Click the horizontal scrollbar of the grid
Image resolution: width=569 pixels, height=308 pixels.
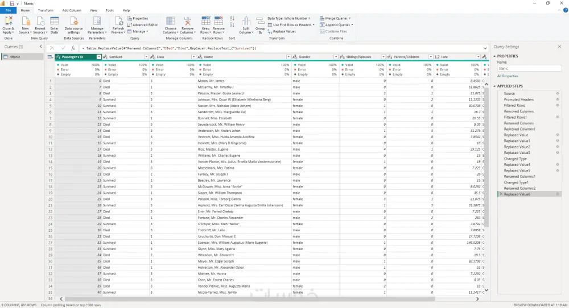(250, 299)
